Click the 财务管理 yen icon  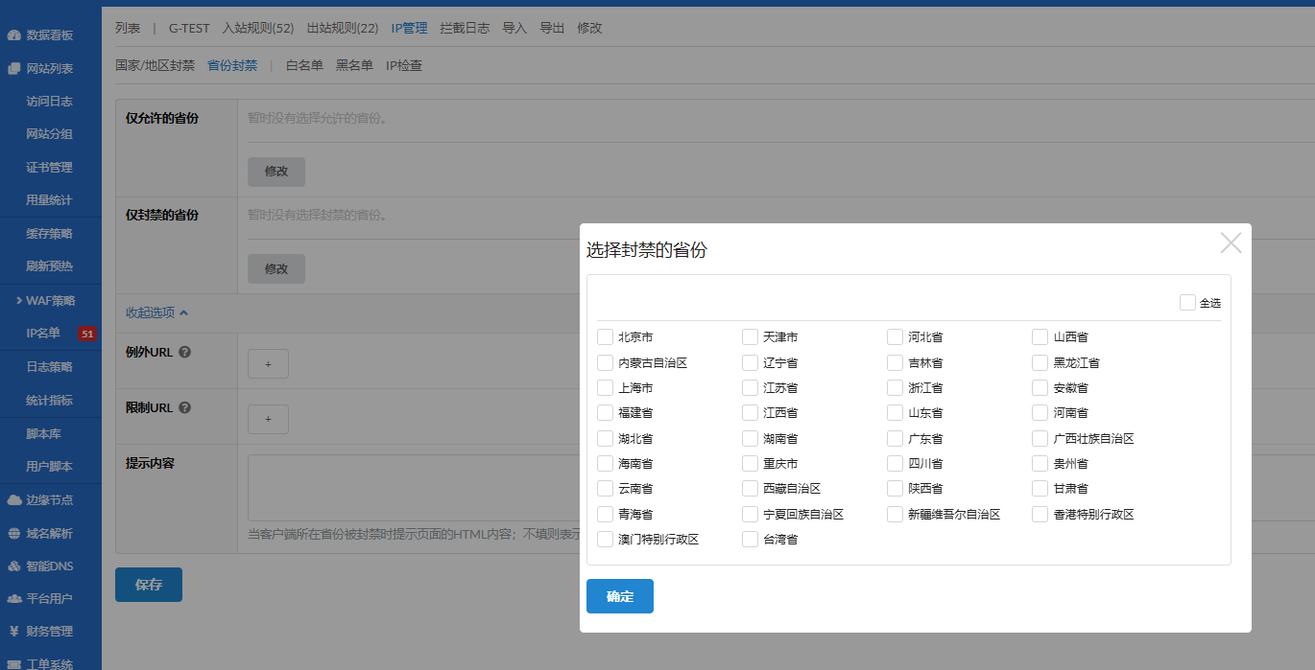click(13, 632)
